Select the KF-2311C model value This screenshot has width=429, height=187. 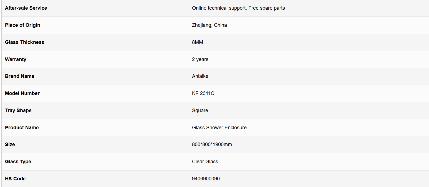(203, 93)
